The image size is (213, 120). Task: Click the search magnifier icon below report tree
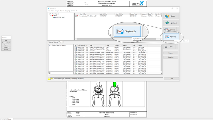coord(49,73)
